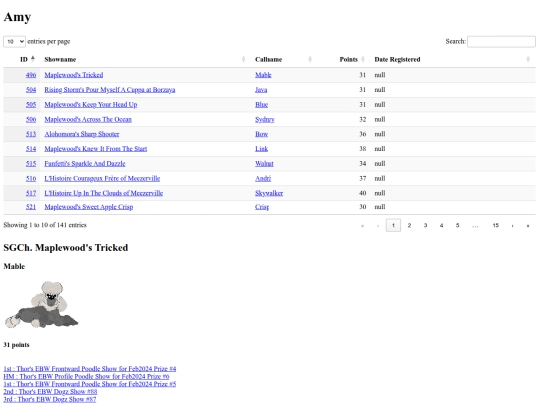Click the Link callname link

261,149
